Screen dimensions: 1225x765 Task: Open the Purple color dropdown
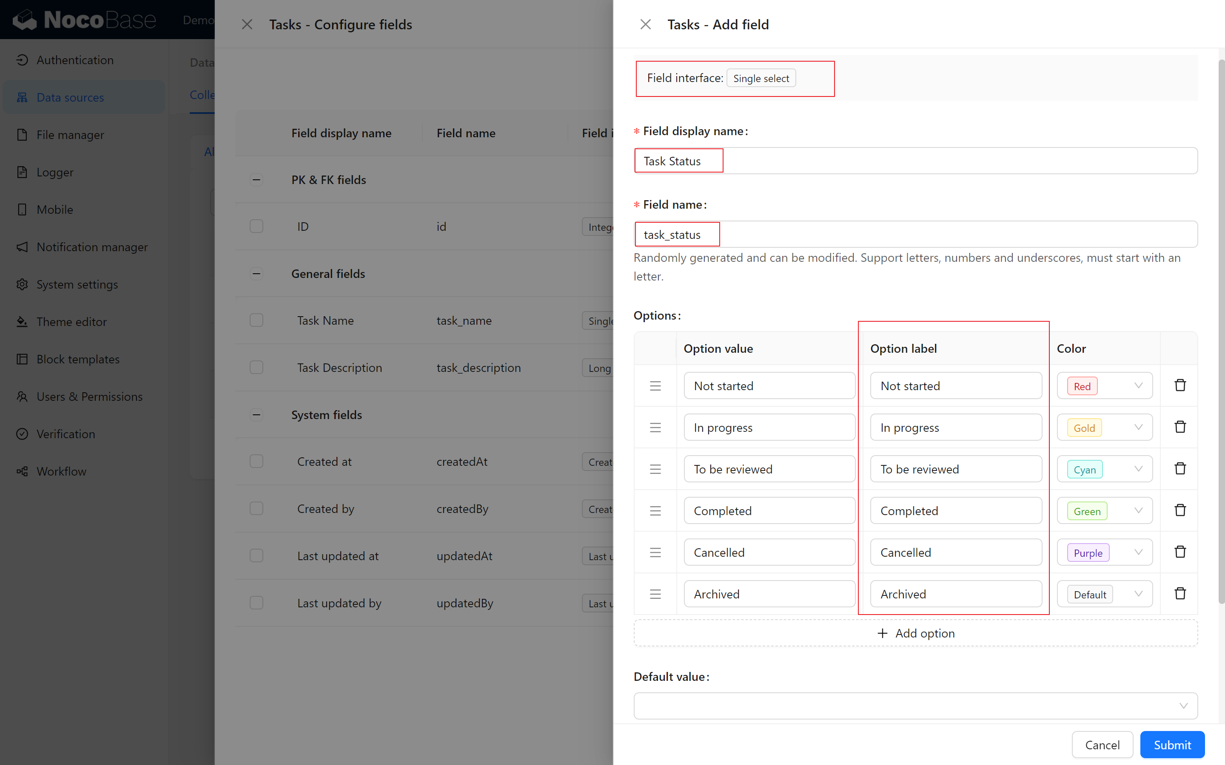point(1105,552)
